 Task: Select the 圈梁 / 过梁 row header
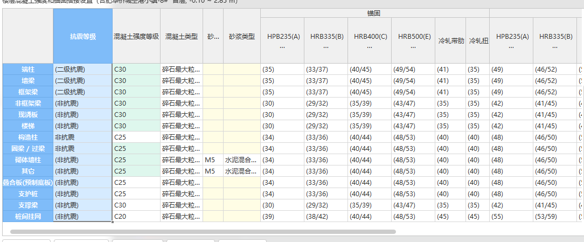(x=28, y=148)
